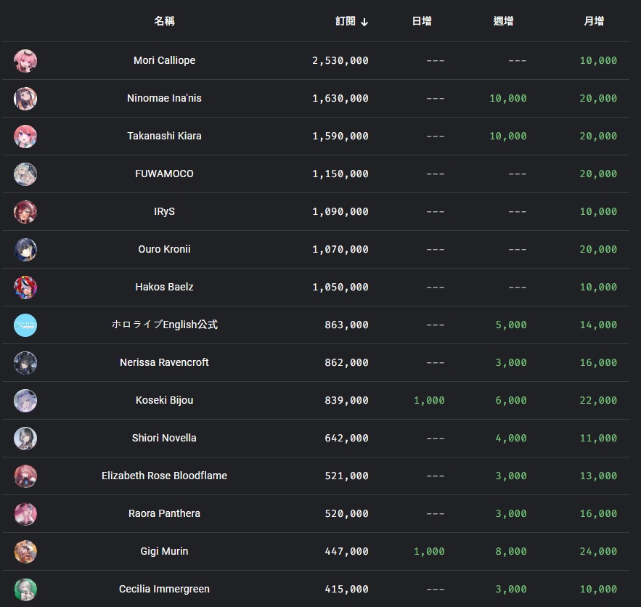This screenshot has height=607, width=641.
Task: Select IRyS avatar thumbnail
Action: coord(25,212)
